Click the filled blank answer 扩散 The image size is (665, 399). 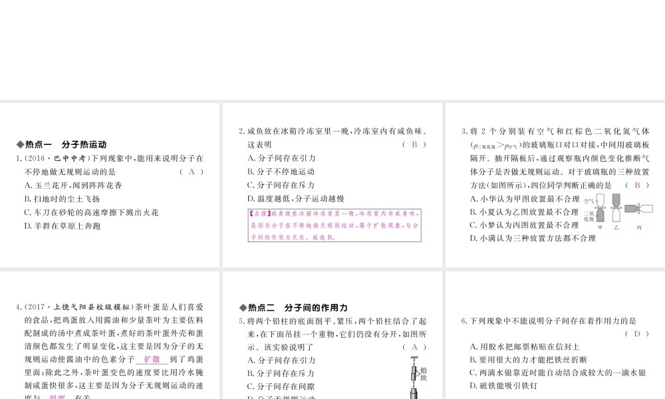152,359
